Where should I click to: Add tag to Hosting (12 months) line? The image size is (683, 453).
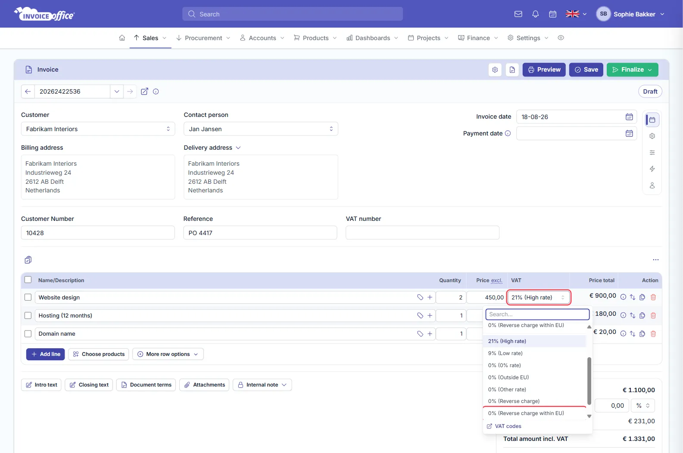tap(420, 315)
